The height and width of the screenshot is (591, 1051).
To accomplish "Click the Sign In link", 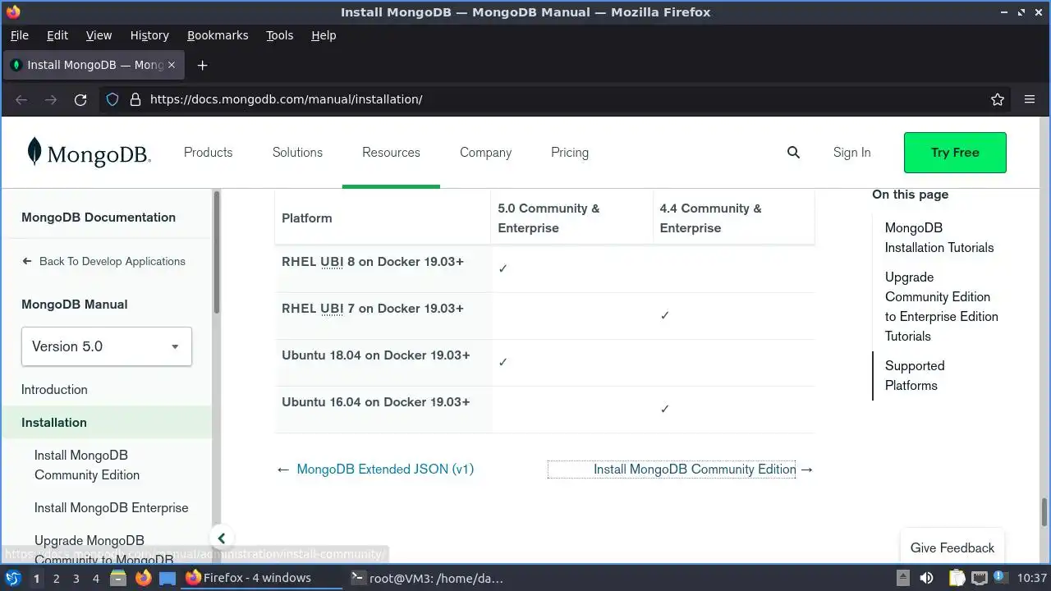I will click(x=851, y=153).
